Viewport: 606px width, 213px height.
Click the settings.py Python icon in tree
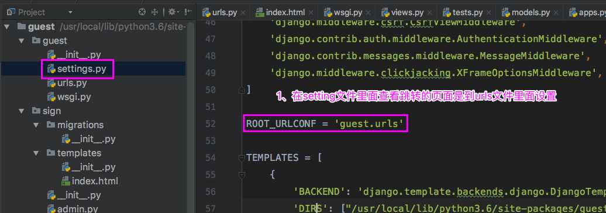tap(51, 69)
